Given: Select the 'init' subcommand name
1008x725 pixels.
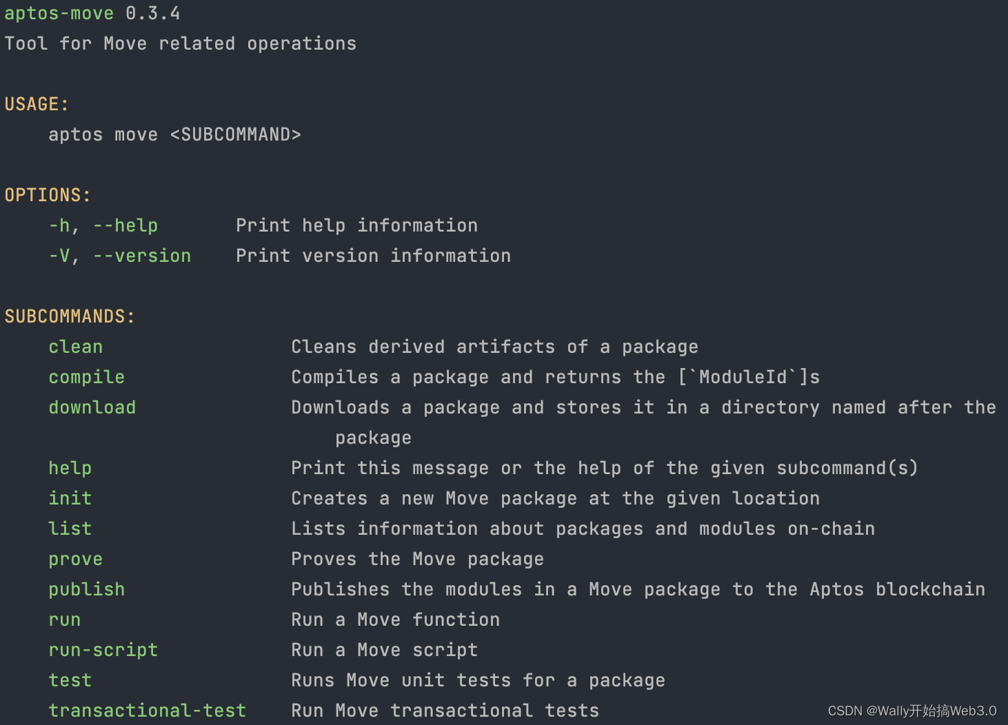Looking at the screenshot, I should tap(70, 498).
